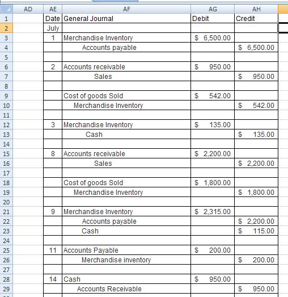This screenshot has height=297, width=288.
Task: Click date cell '9' in row 21
Action: 53,212
